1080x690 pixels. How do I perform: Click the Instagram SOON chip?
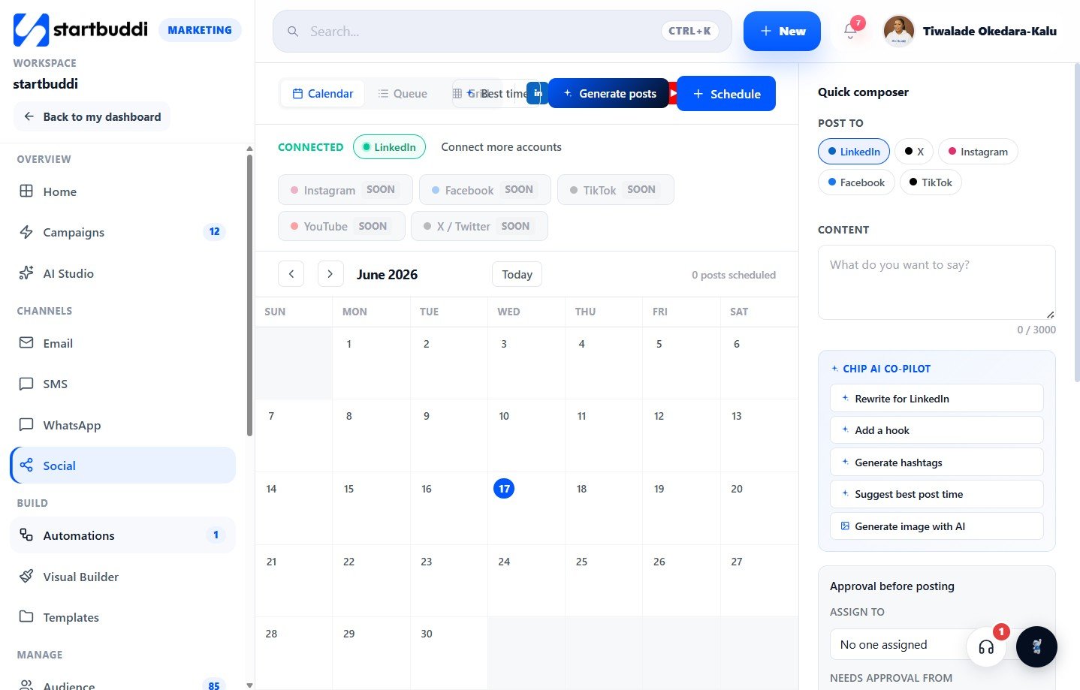click(345, 190)
